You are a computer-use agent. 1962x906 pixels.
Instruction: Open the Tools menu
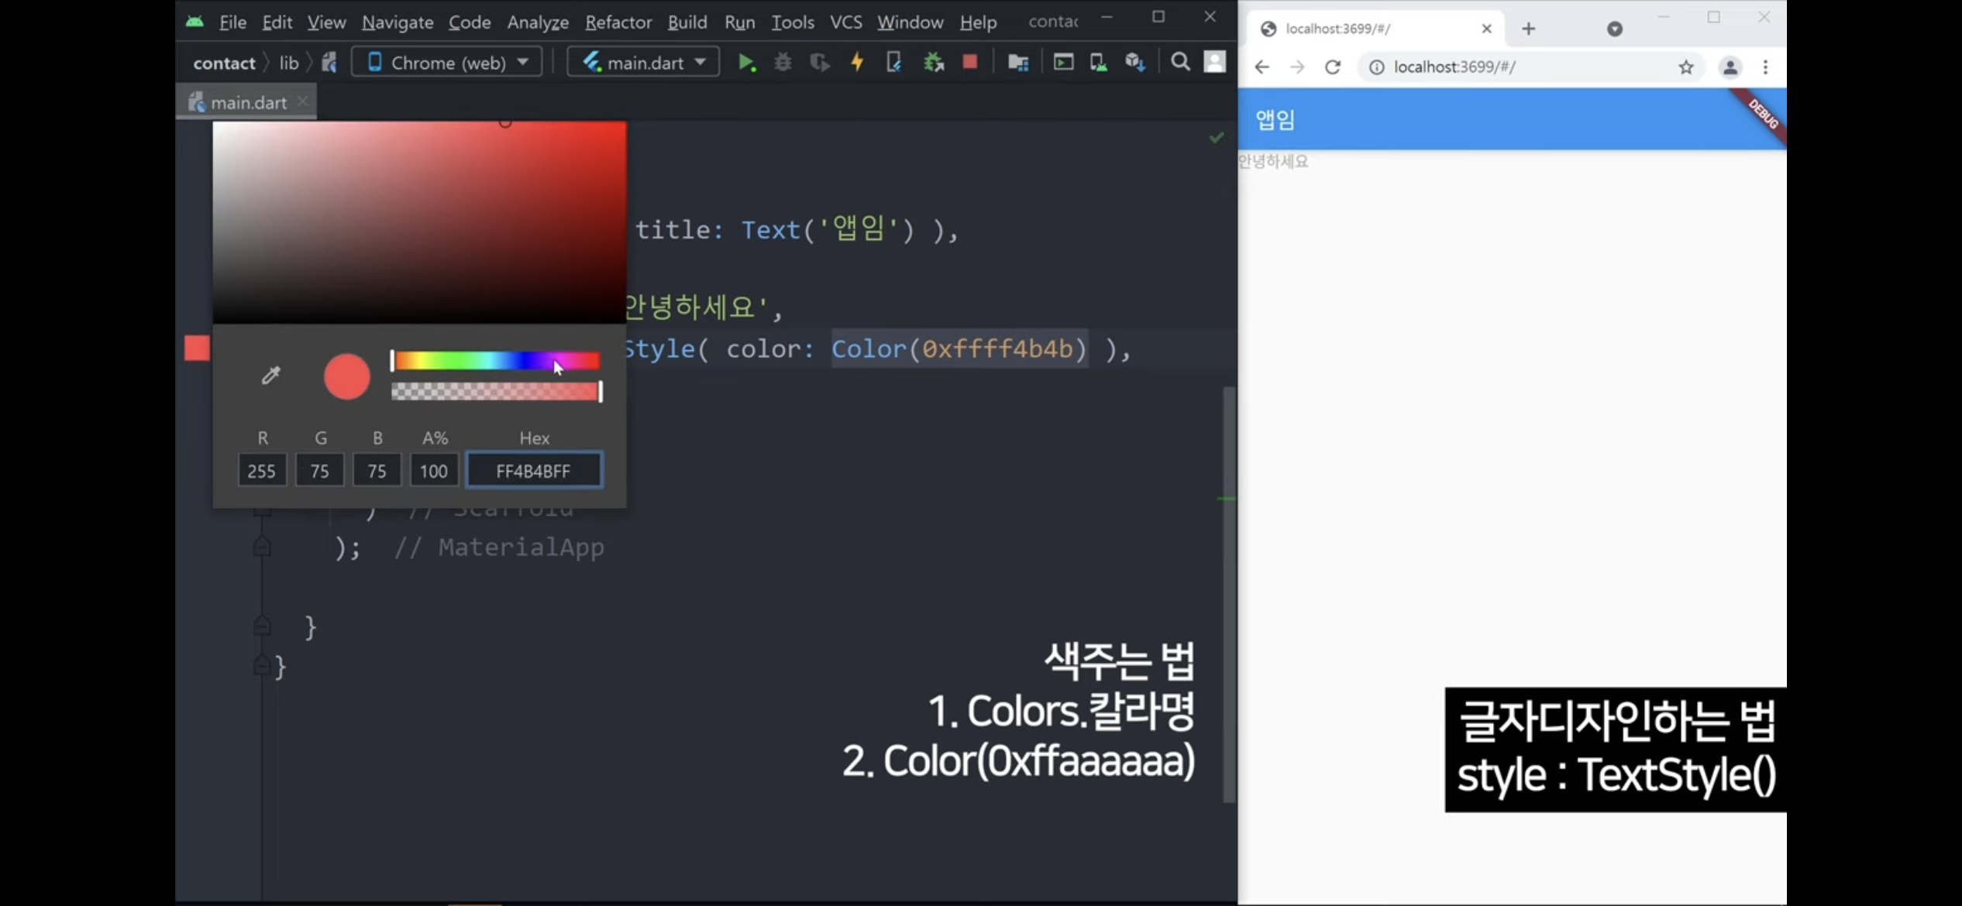click(793, 22)
